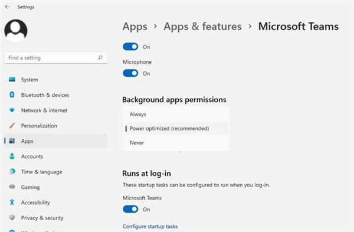Click the Microsoft Teams breadcrumb title
The image size is (354, 232).
tap(299, 27)
